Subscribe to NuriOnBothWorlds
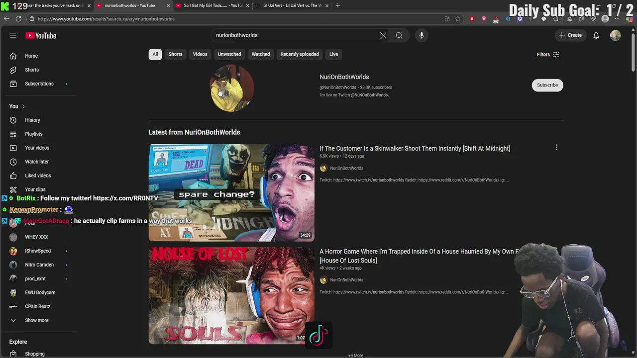The image size is (637, 358). (547, 85)
